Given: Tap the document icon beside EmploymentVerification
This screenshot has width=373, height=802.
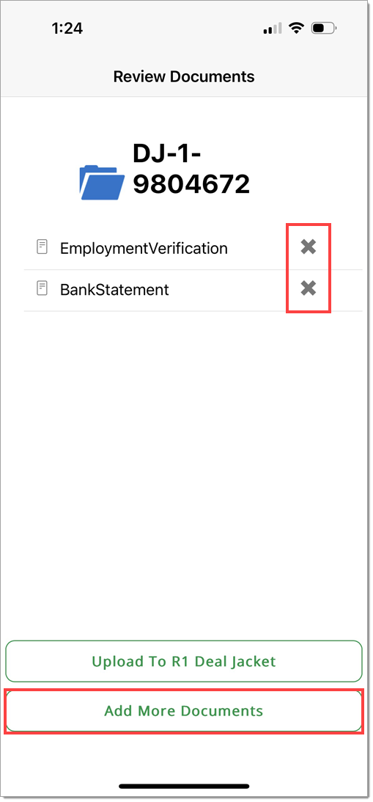Looking at the screenshot, I should click(42, 247).
